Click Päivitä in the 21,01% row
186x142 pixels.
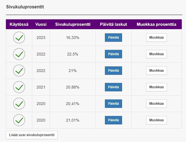[x=113, y=120]
